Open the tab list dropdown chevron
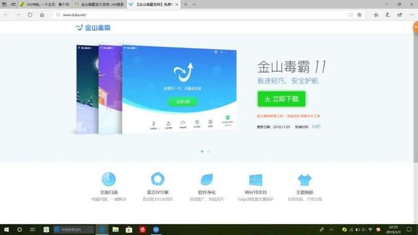The height and width of the screenshot is (235, 418). pyautogui.click(x=195, y=5)
